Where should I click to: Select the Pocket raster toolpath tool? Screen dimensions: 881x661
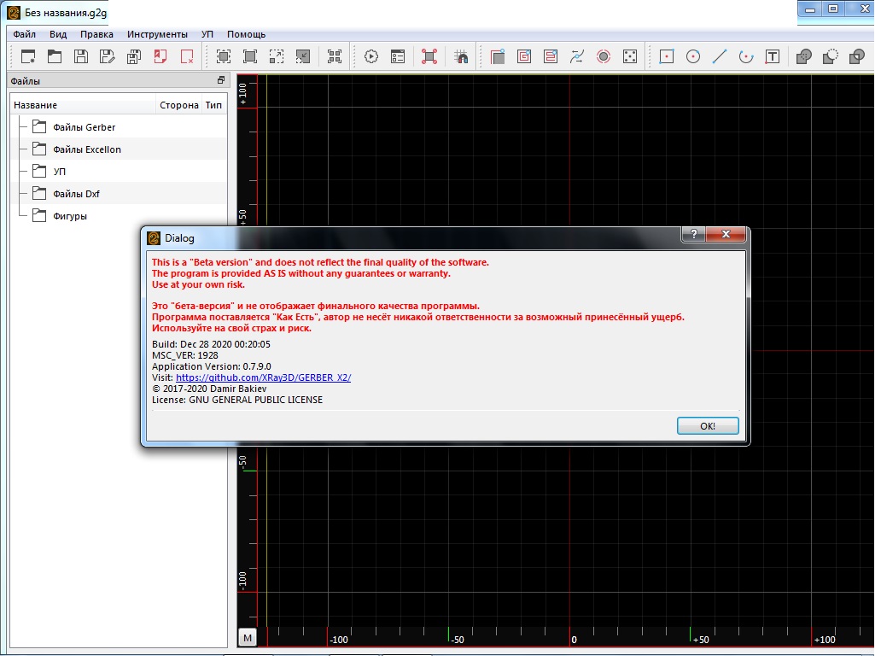click(x=551, y=56)
